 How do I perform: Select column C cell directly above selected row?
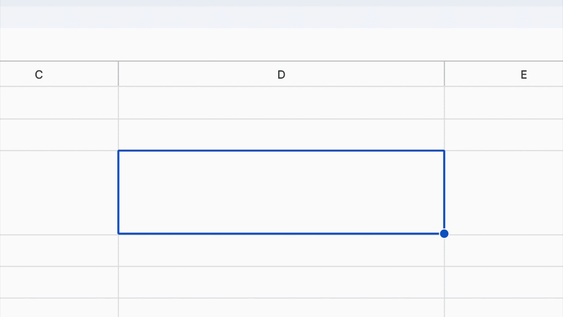(59, 135)
